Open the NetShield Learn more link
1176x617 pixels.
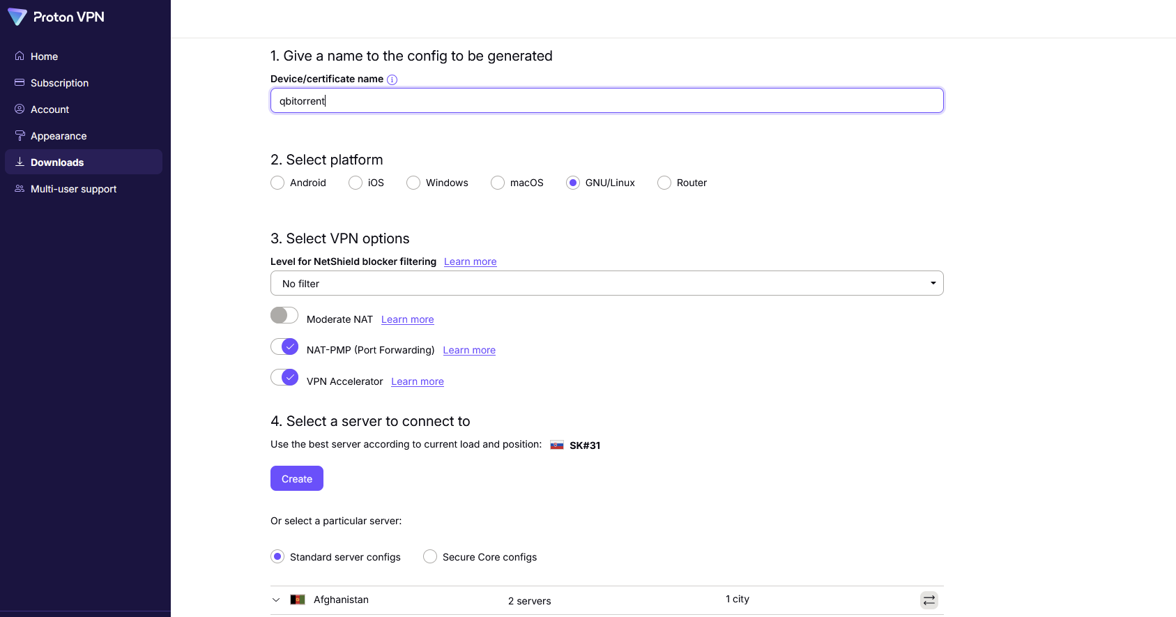click(x=470, y=262)
